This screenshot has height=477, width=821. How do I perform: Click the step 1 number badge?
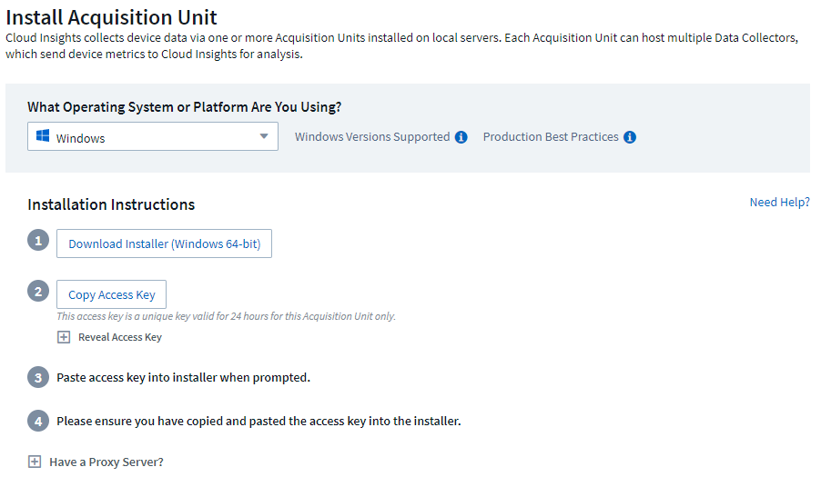pyautogui.click(x=37, y=241)
